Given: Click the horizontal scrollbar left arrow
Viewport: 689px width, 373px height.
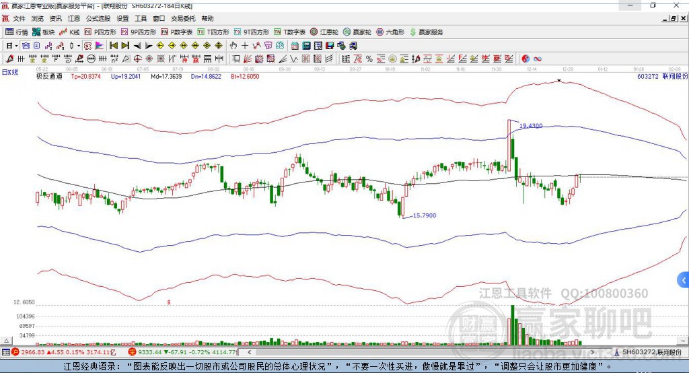Looking at the screenshot, I should (x=250, y=352).
